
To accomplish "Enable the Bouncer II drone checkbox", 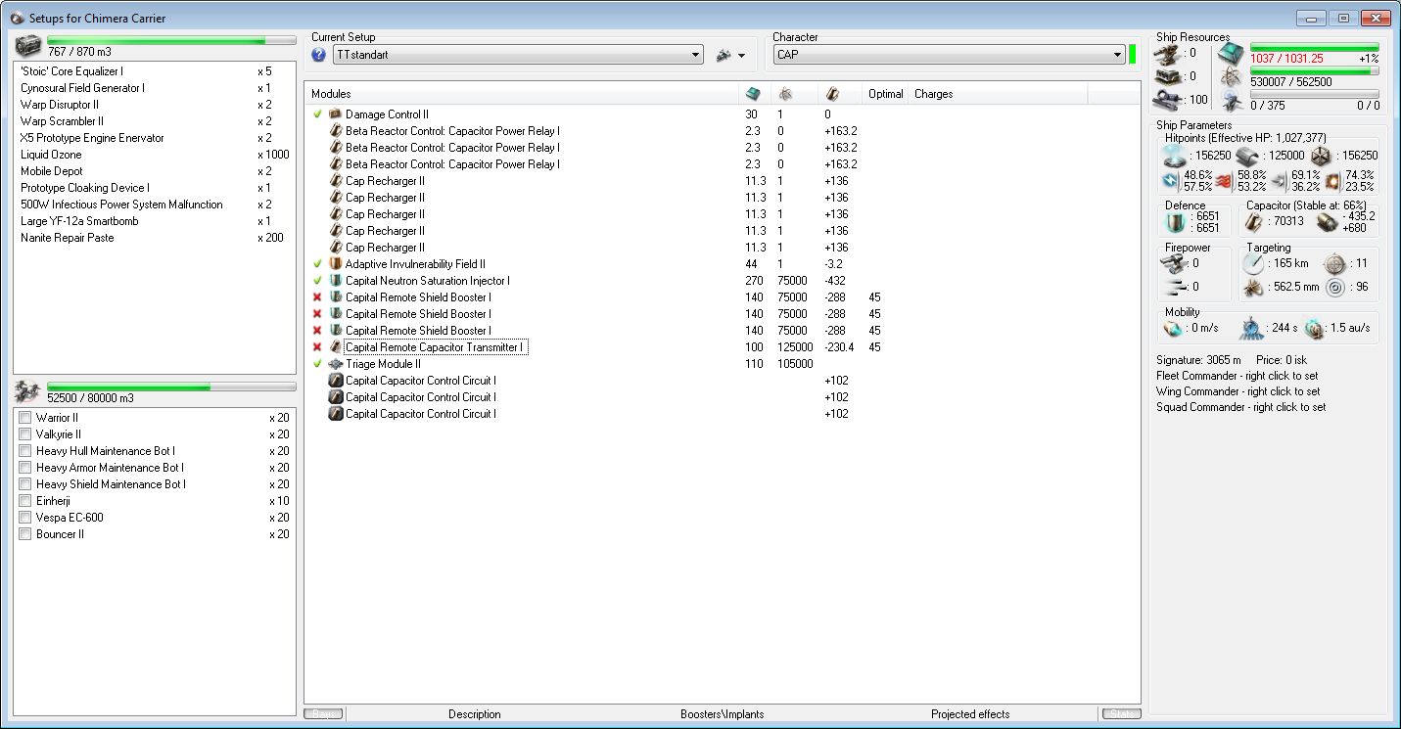I will click(25, 534).
